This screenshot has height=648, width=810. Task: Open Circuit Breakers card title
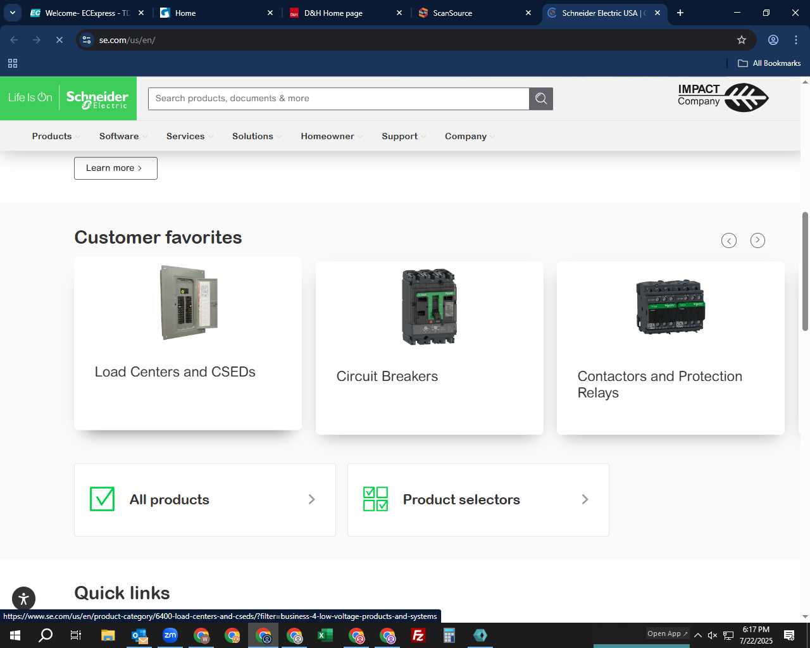coord(387,377)
